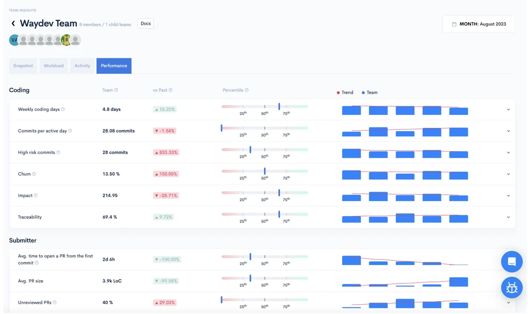Image resolution: width=528 pixels, height=314 pixels.
Task: Expand the Weekly coding days row
Action: [509, 110]
